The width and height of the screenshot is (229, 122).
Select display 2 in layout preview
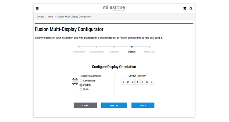[128, 82]
